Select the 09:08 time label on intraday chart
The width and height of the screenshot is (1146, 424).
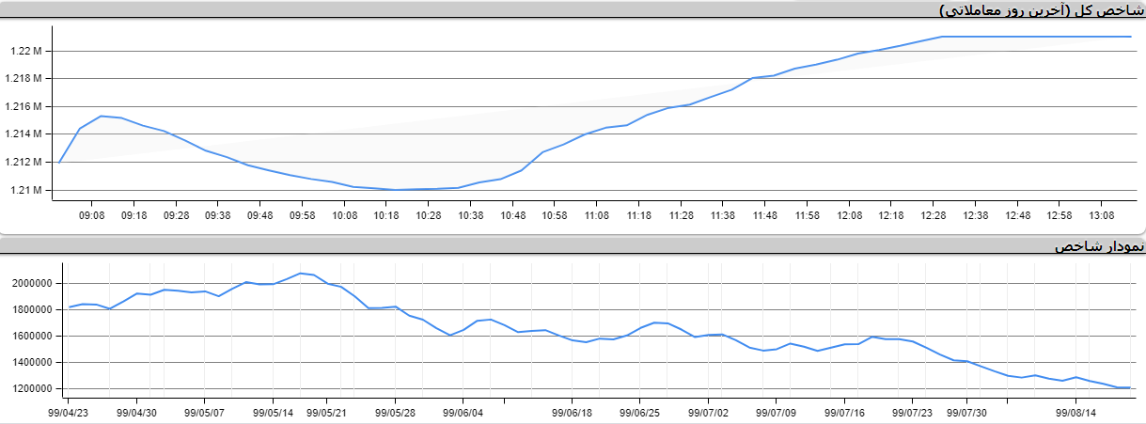[x=91, y=215]
